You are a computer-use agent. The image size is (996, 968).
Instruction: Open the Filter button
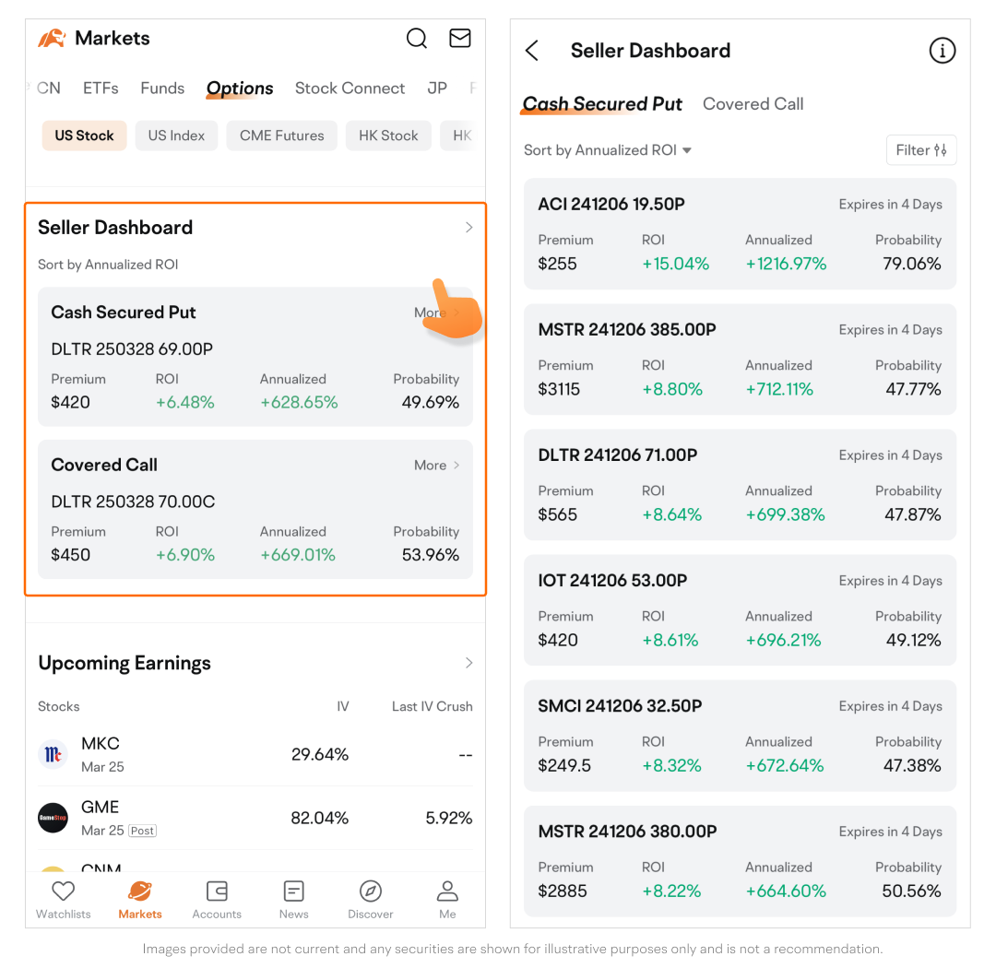point(920,150)
